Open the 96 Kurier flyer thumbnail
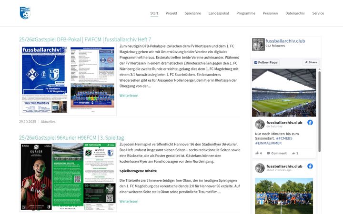 [x=68, y=176]
